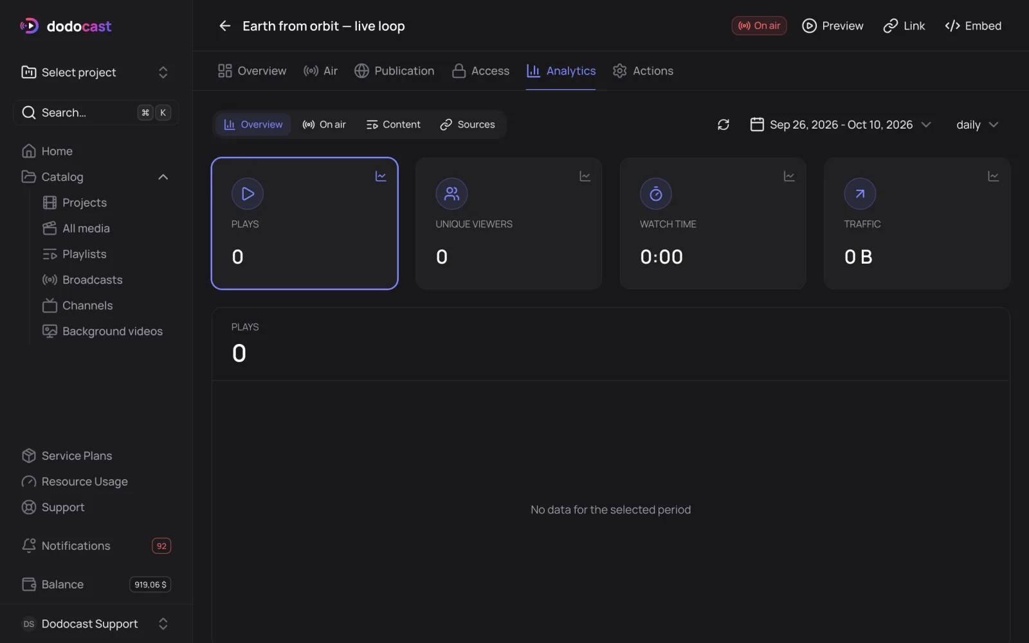Switch to the Overview main tab
Image resolution: width=1029 pixels, height=643 pixels.
coord(252,71)
